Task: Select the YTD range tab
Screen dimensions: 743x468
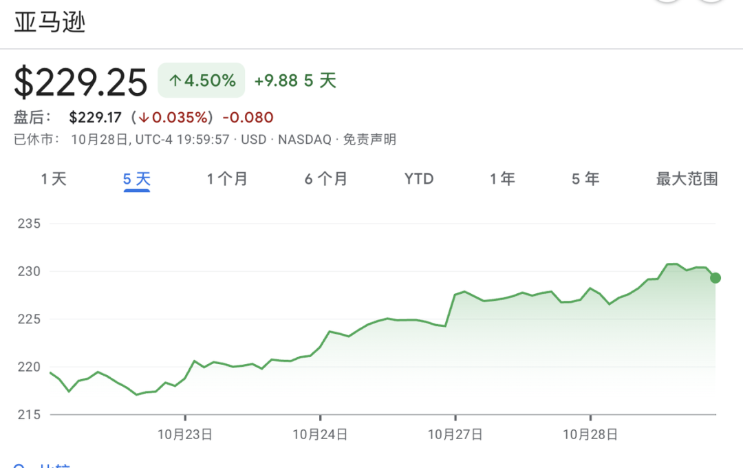Action: [419, 180]
